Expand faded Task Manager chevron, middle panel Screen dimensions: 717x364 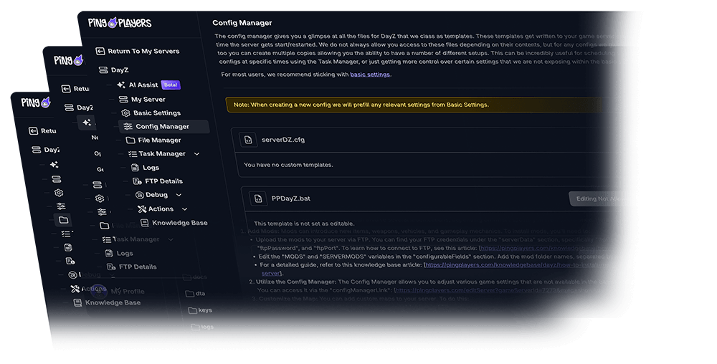(171, 239)
